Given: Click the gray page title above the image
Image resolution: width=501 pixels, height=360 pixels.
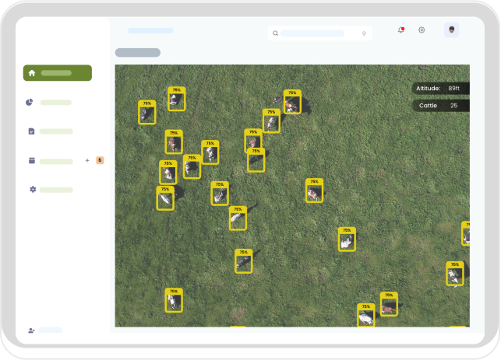Looking at the screenshot, I should [138, 53].
